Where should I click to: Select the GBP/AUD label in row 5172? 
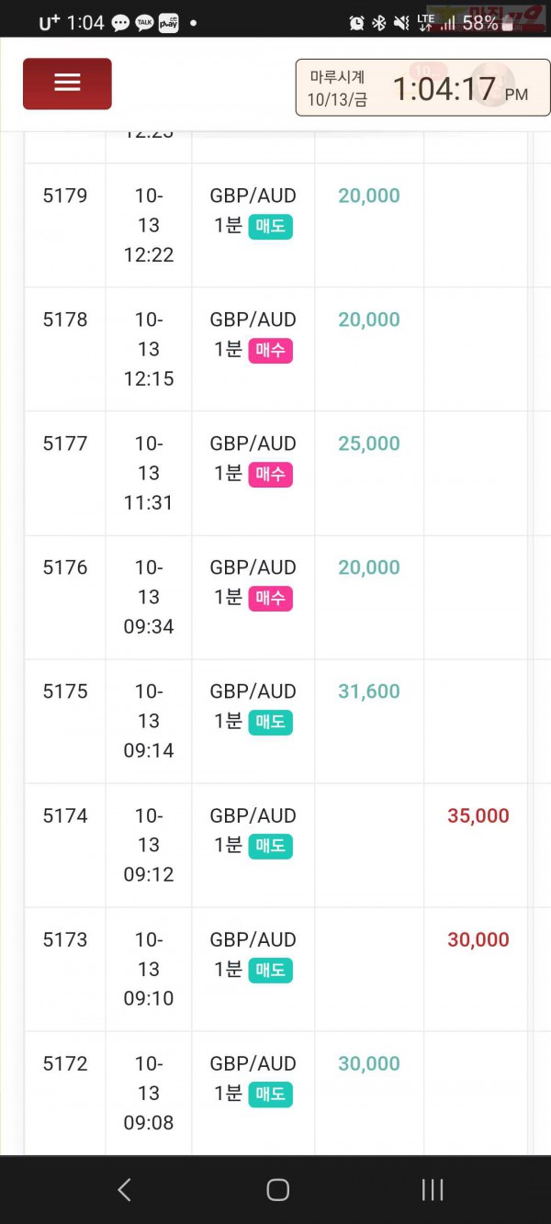click(253, 1063)
